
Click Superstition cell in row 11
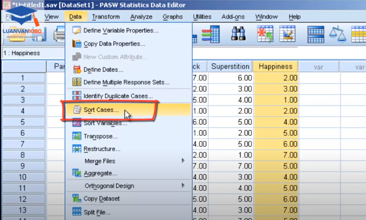tap(231, 188)
